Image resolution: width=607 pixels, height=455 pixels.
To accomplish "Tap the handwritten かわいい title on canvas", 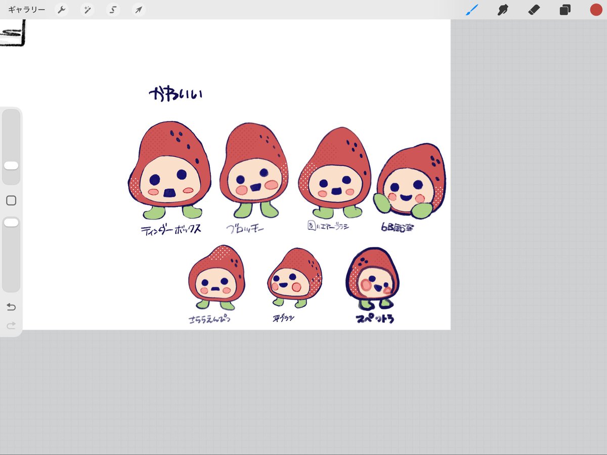I will pyautogui.click(x=176, y=94).
